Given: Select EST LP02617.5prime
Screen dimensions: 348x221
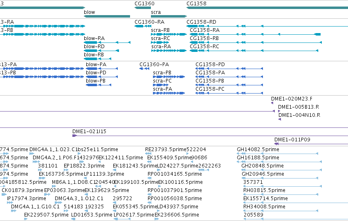Looking at the screenshot, I should point(134,215).
